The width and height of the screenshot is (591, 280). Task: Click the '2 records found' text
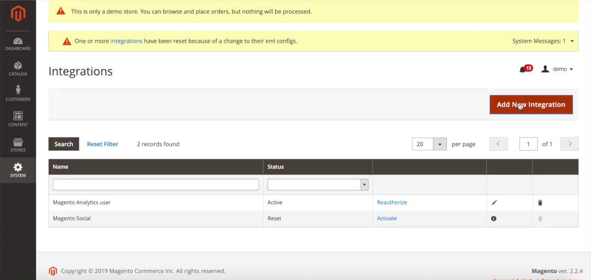tap(158, 144)
